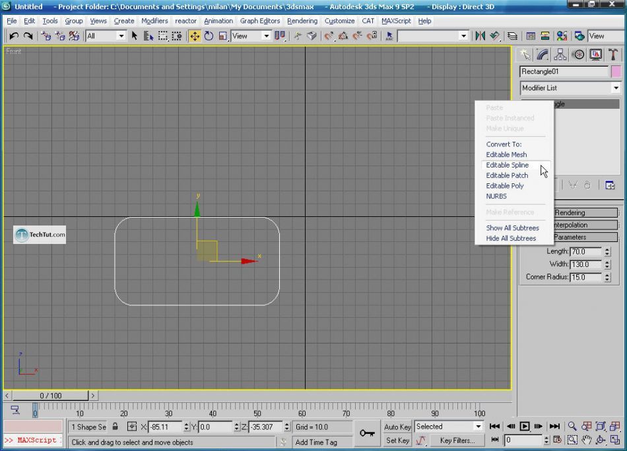627x451 pixels.
Task: Open the Graph Editors menu
Action: pos(260,21)
